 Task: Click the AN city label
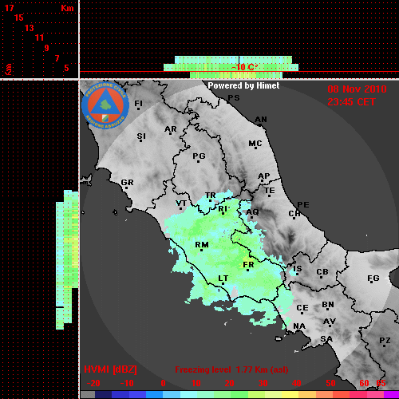(x=261, y=120)
